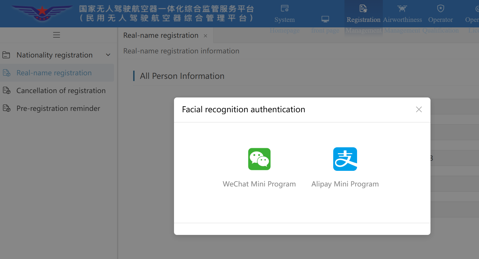Viewport: 479px width, 259px height.
Task: Open Airworthiness Management nav label
Action: click(402, 25)
